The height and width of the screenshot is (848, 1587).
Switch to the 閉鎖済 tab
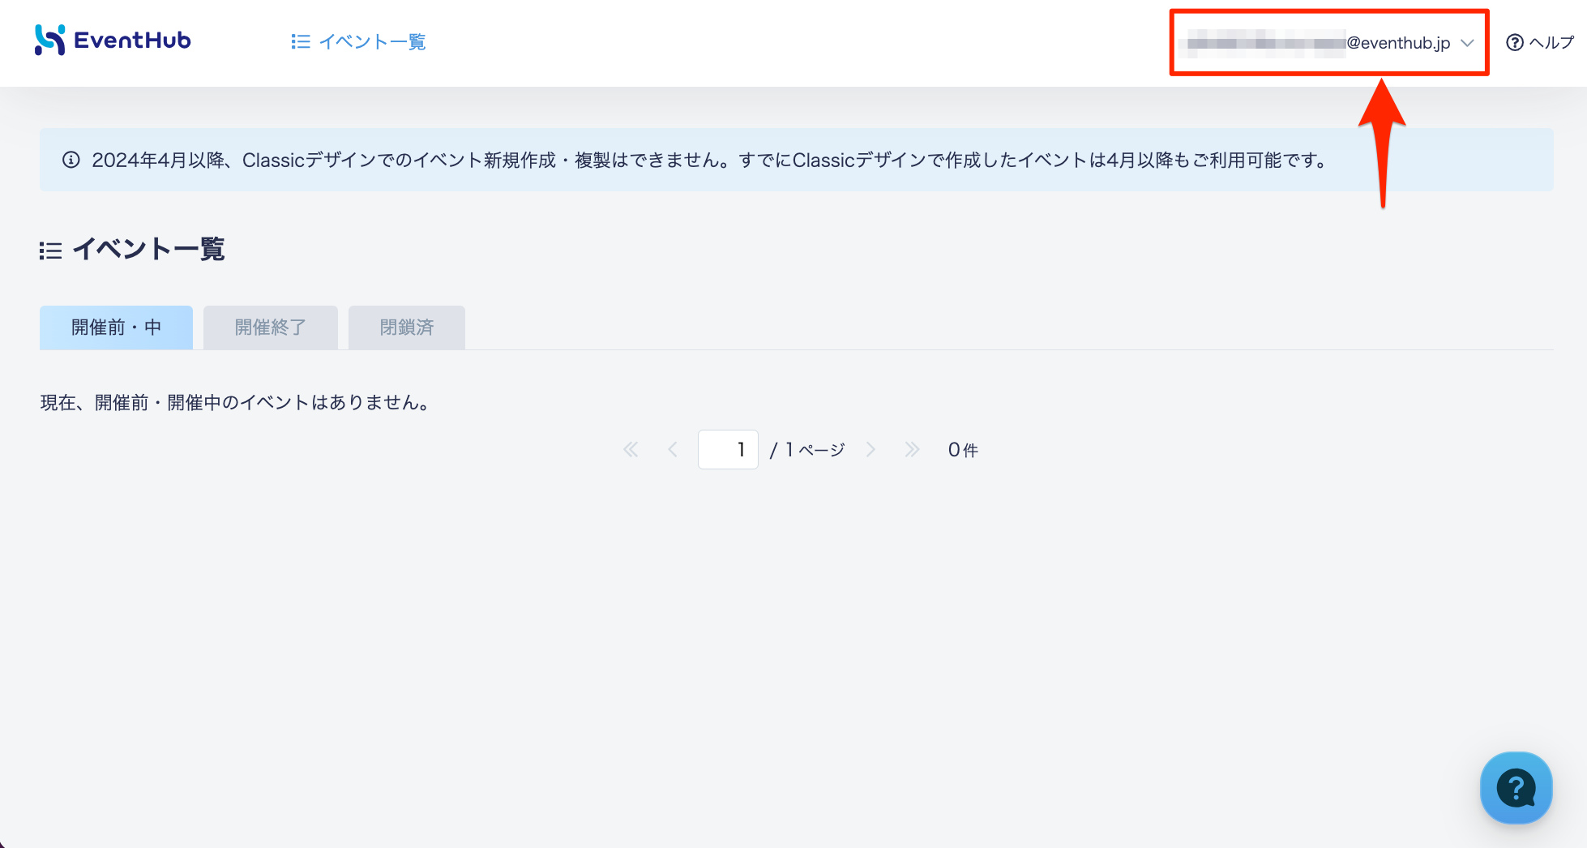click(x=406, y=328)
